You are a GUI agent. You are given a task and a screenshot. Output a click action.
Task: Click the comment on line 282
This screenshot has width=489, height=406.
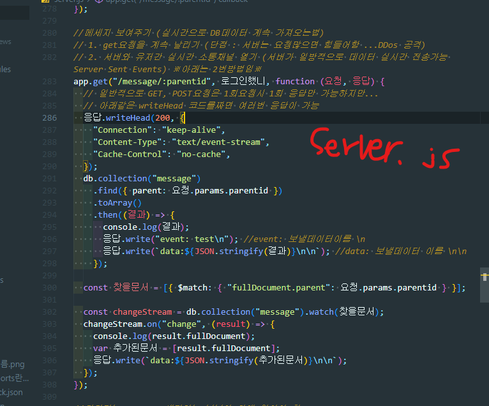point(260,57)
